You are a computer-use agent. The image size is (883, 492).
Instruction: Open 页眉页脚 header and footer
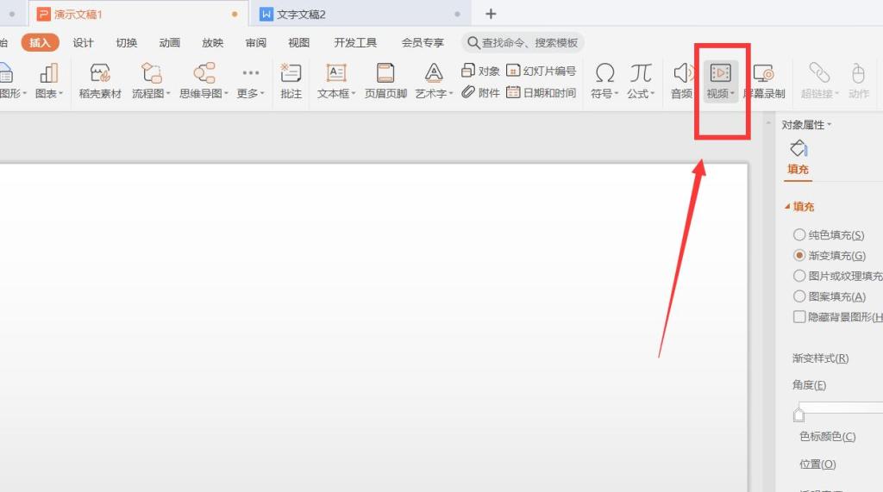click(385, 81)
